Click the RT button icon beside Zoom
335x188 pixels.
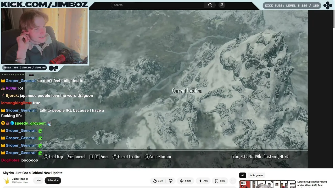tap(97, 157)
